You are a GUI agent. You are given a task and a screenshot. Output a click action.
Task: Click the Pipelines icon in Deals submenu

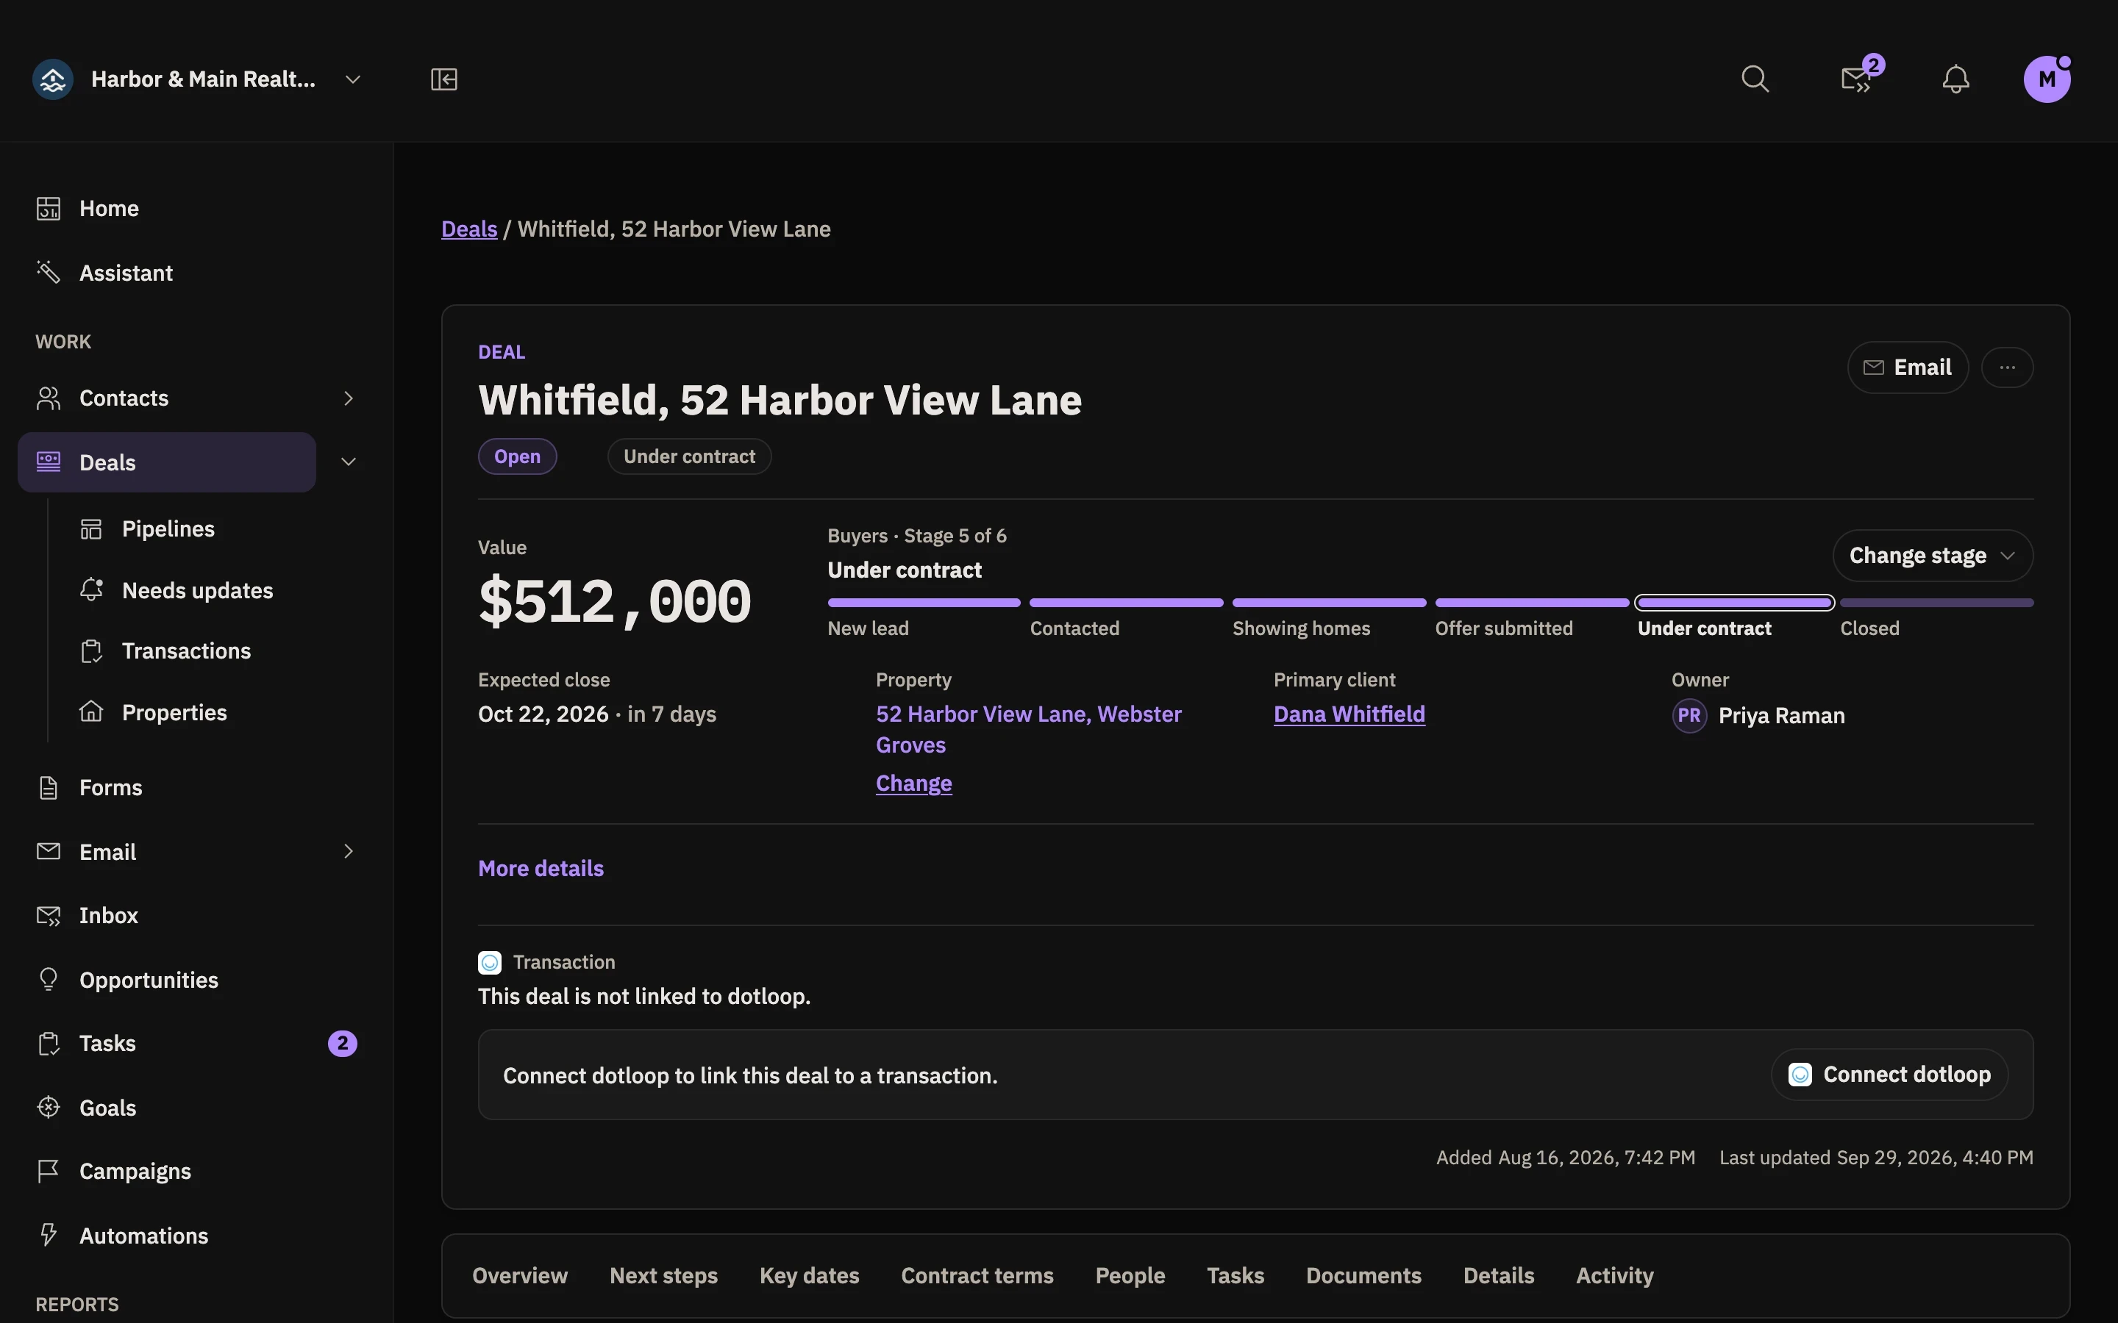click(x=91, y=528)
